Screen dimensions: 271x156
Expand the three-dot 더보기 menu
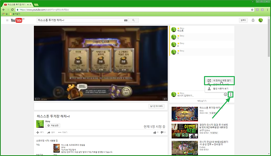click(63, 132)
